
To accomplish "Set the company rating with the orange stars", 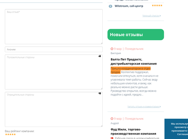I will tap(11, 134).
